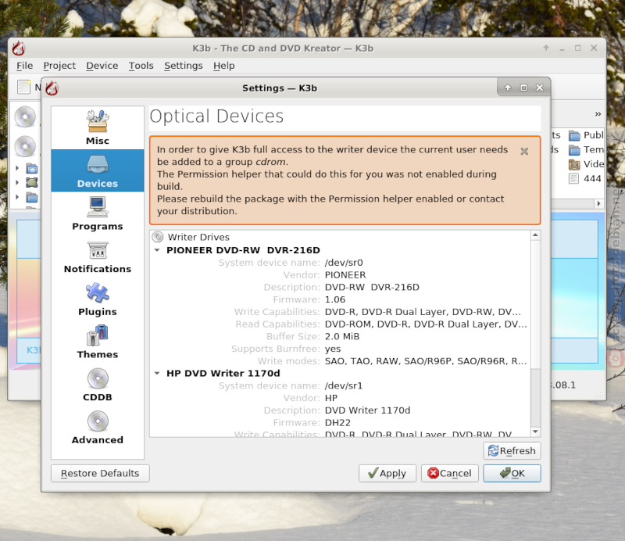Select the Writer Drives header text
The image size is (625, 541).
[198, 237]
